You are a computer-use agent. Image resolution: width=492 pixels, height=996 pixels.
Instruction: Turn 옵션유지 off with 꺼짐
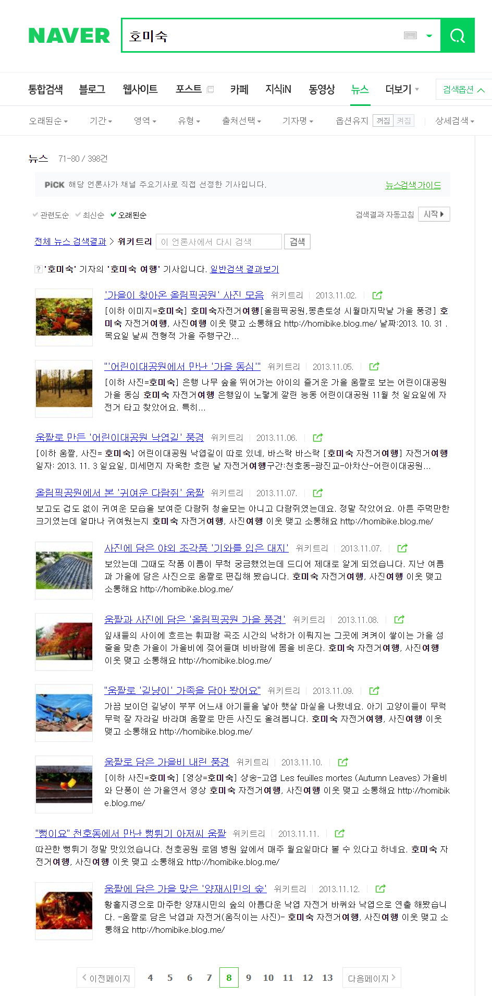pyautogui.click(x=383, y=121)
